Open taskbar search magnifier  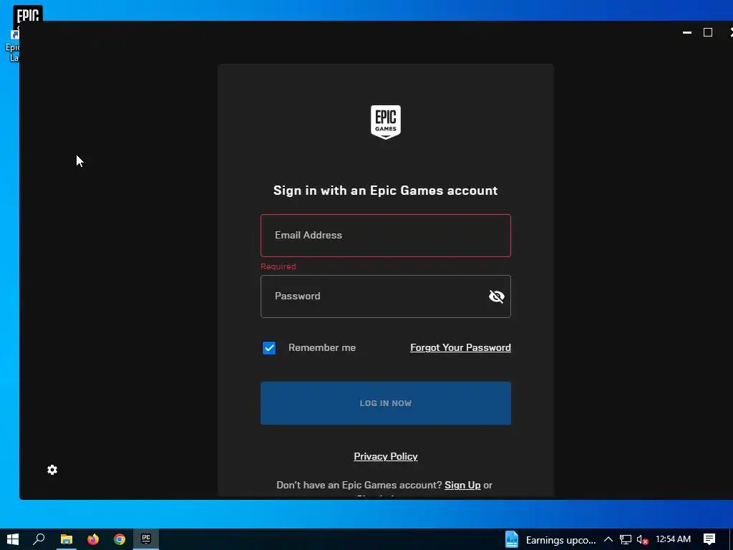pyautogui.click(x=39, y=539)
